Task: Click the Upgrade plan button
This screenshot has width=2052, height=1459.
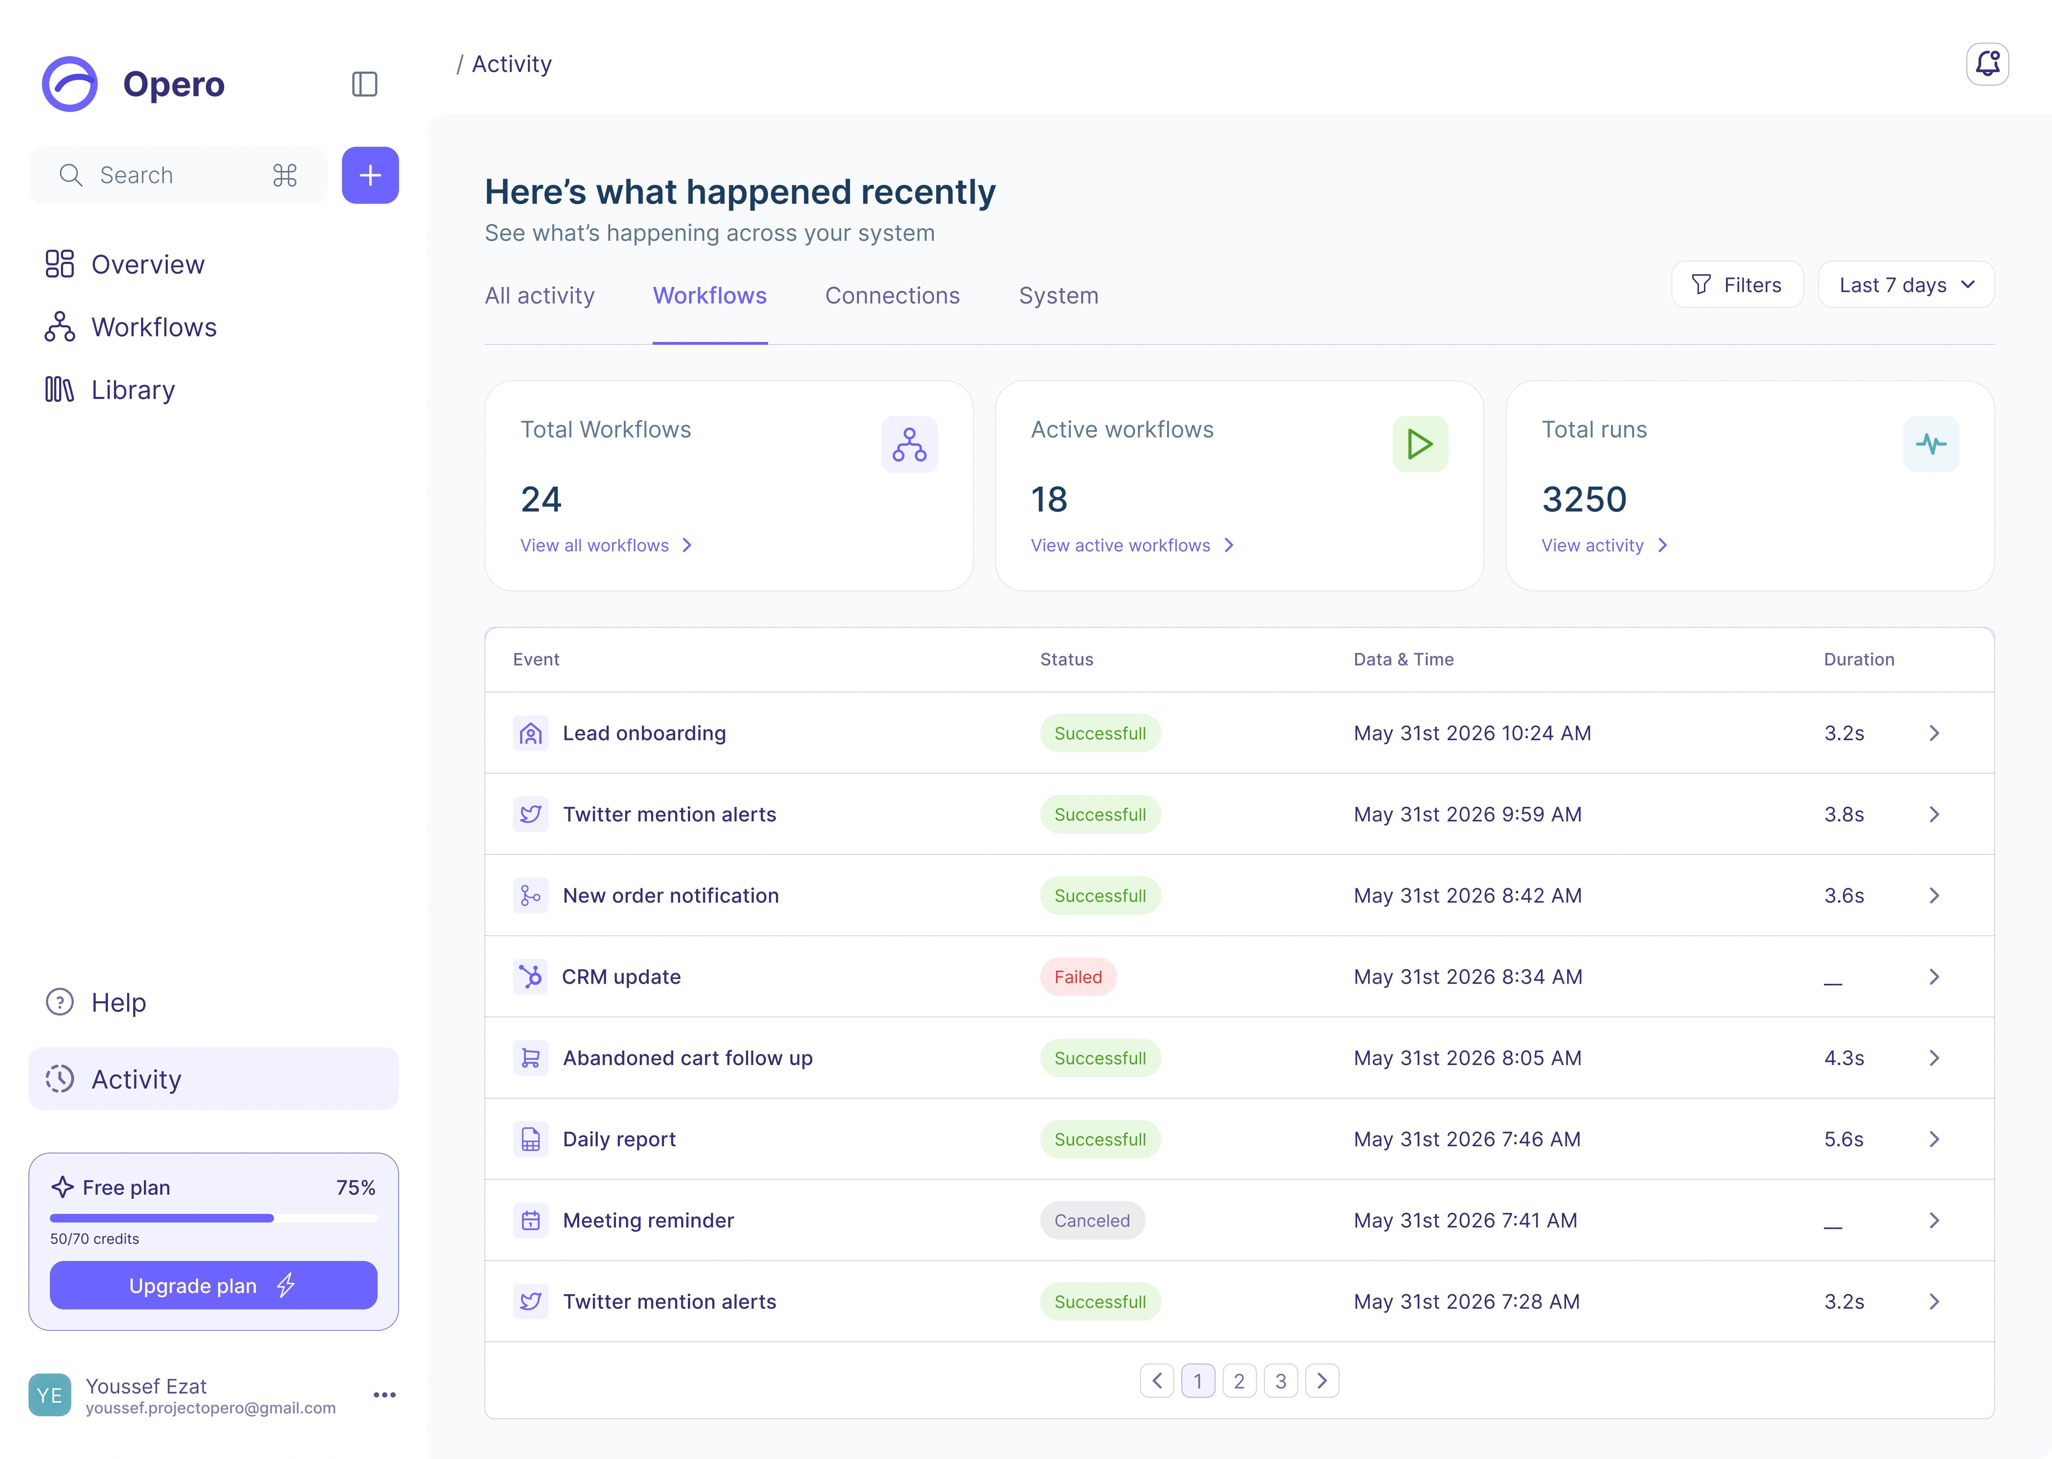Action: click(213, 1286)
